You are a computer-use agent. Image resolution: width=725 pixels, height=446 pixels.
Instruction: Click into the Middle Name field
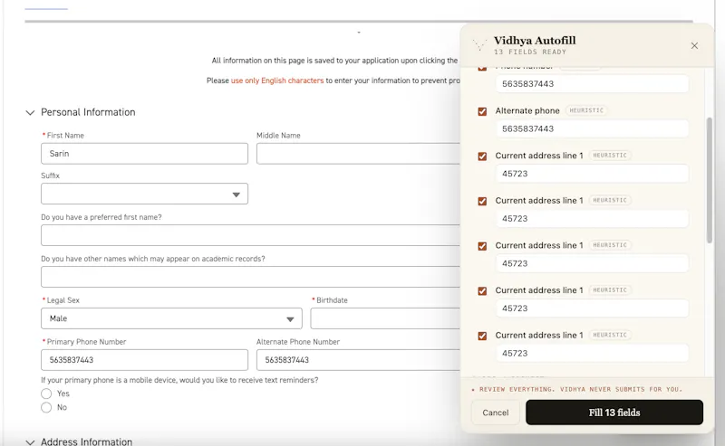(358, 154)
